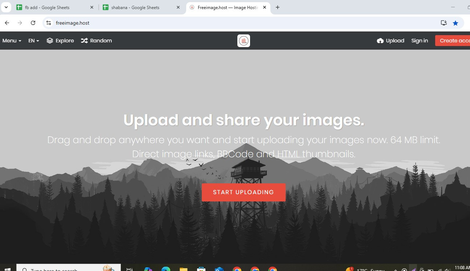
Task: Close the Freeimage.host tab
Action: click(265, 7)
